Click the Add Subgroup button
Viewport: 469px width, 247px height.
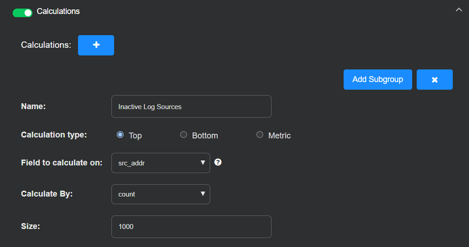coord(377,79)
